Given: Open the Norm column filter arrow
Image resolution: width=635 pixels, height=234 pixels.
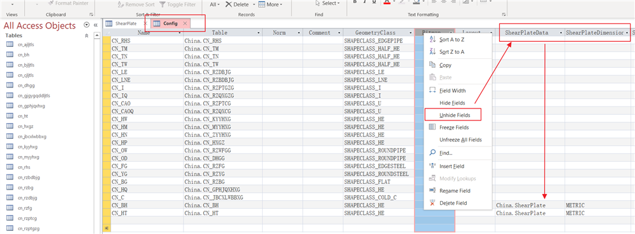Looking at the screenshot, I should tap(299, 33).
